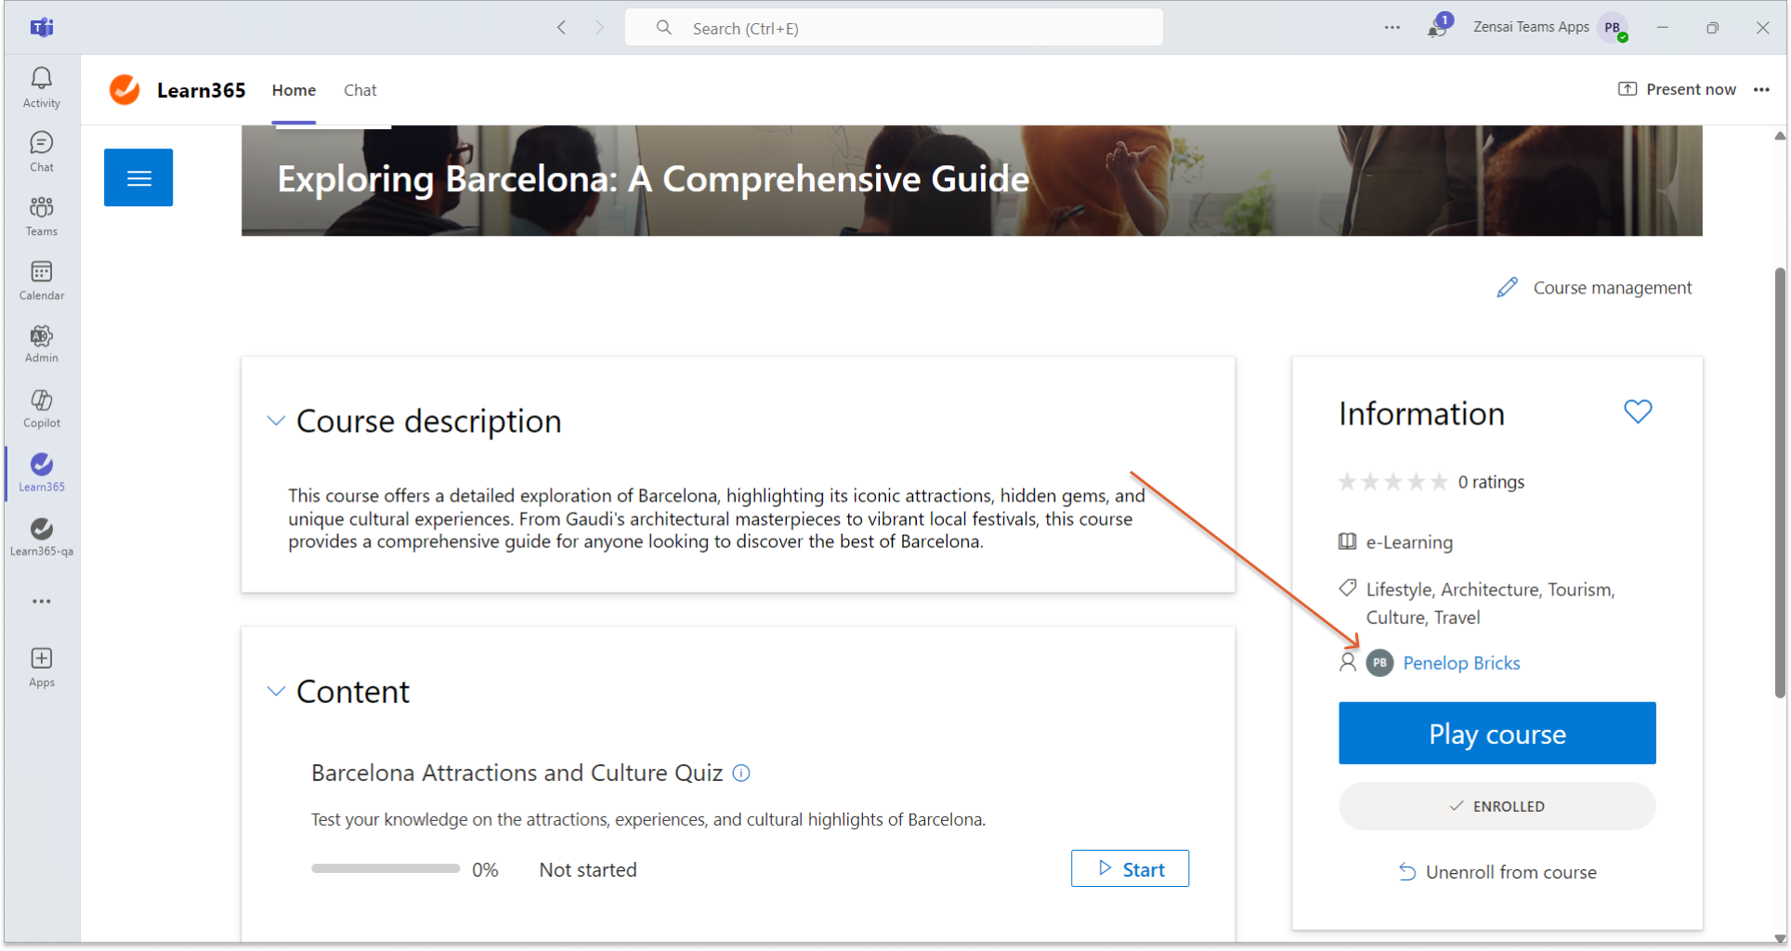Viewport: 1791px width, 951px height.
Task: Collapse the Course description section
Action: (276, 421)
